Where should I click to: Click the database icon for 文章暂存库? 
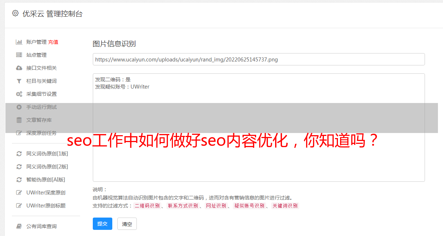(19, 120)
